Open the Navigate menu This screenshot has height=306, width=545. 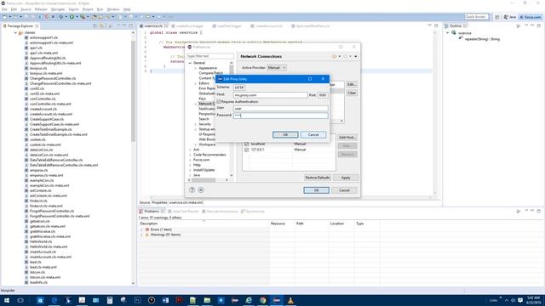point(58,9)
